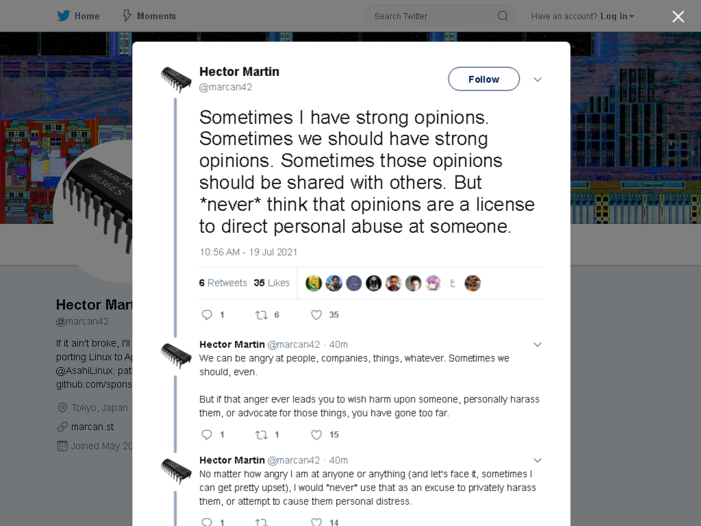
Task: Retweet the main tweet with 6 retweets
Action: 261,315
